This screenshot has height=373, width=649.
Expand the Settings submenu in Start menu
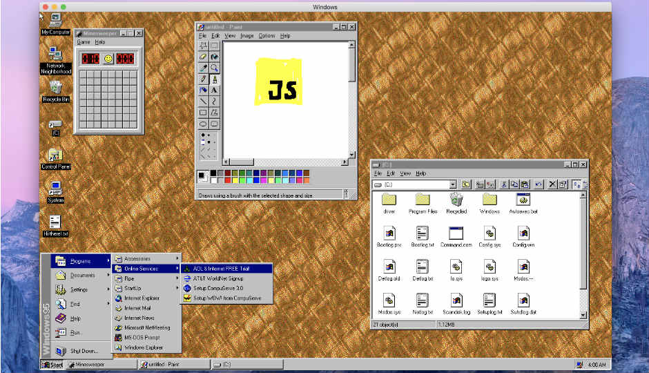point(81,289)
